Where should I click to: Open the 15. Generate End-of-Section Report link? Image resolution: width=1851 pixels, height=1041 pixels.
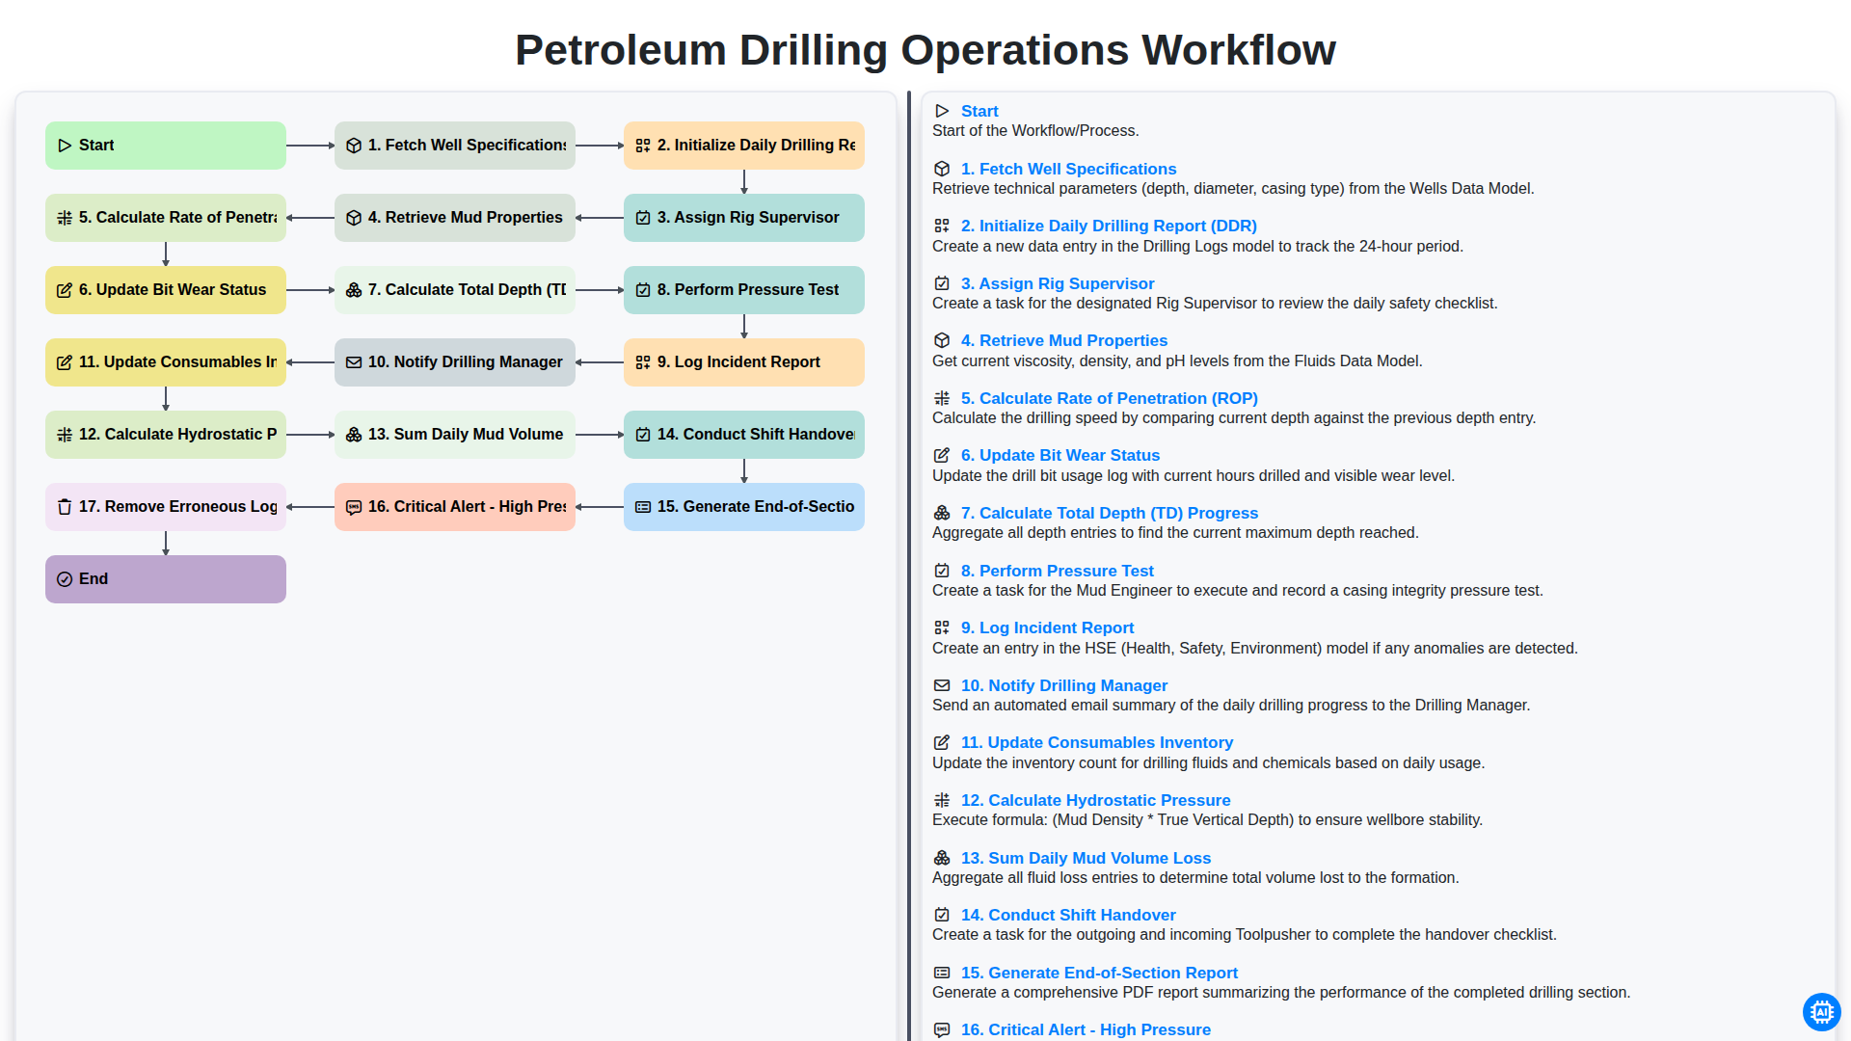coord(1099,973)
